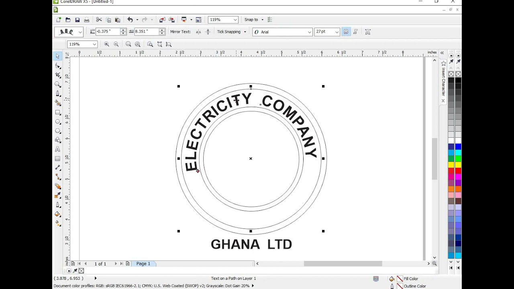Screen dimensions: 514x289
Task: Go to the next page arrow
Action: pyautogui.click(x=116, y=264)
